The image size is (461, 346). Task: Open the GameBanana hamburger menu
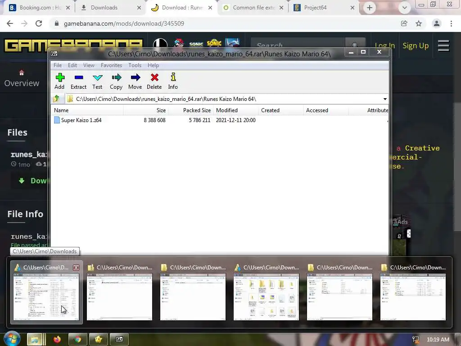(443, 46)
